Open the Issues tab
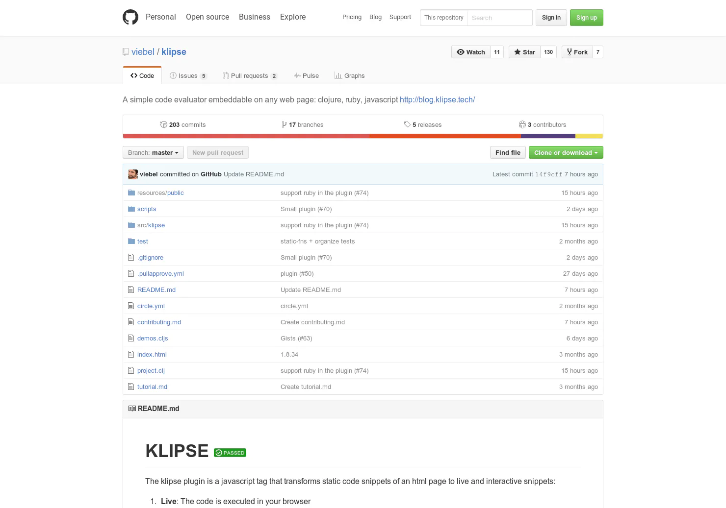 (x=188, y=75)
